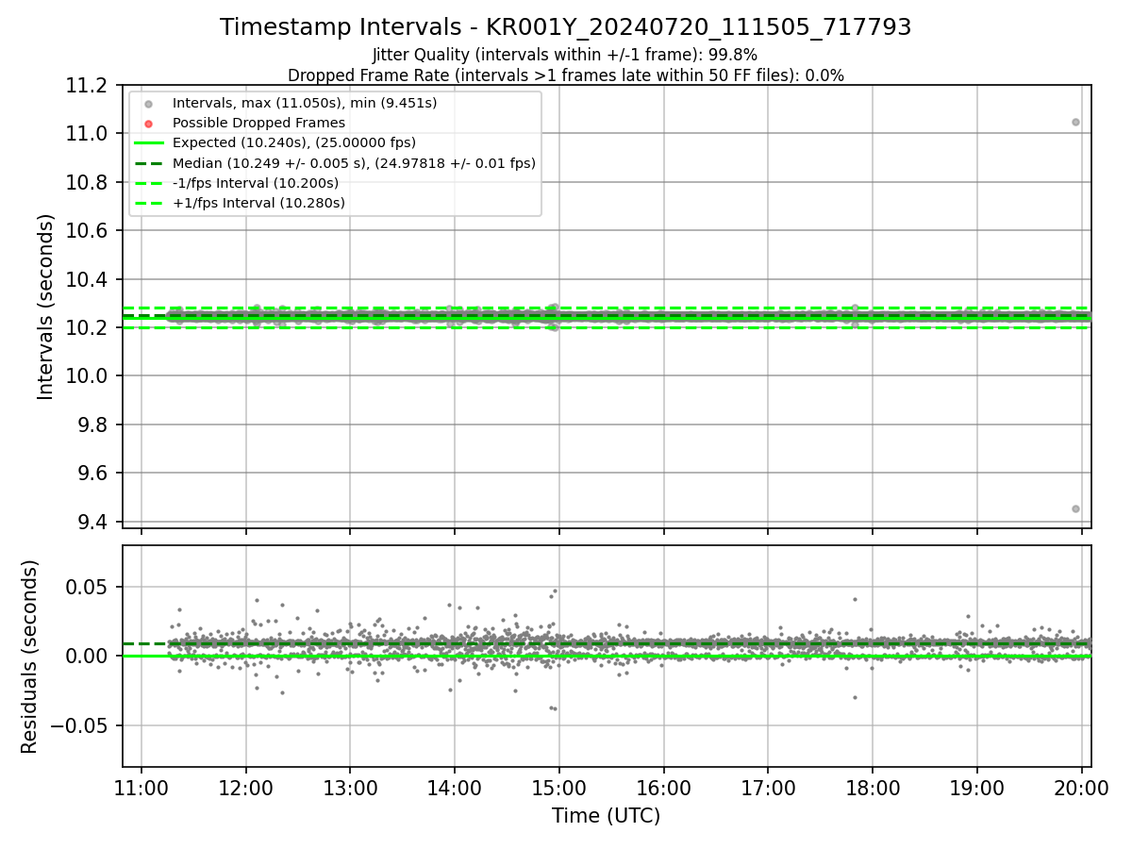Click the '14:00' x-axis tick label

(455, 788)
